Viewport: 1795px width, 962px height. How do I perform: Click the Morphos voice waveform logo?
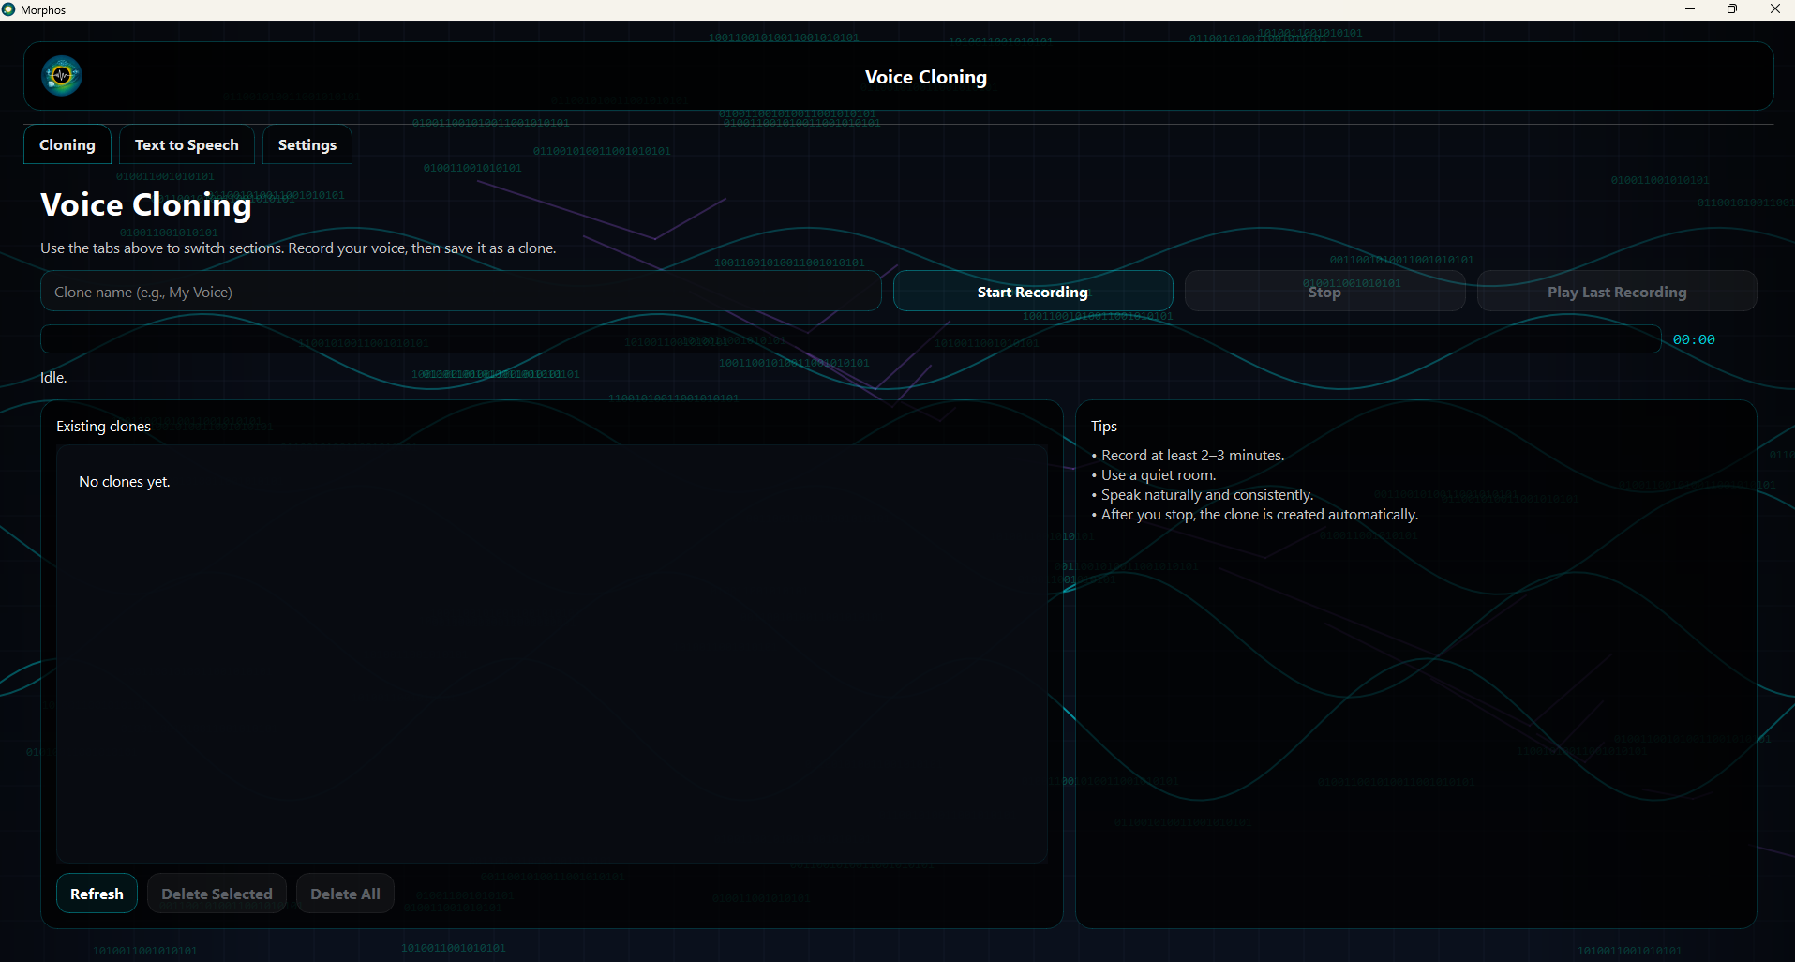coord(62,76)
